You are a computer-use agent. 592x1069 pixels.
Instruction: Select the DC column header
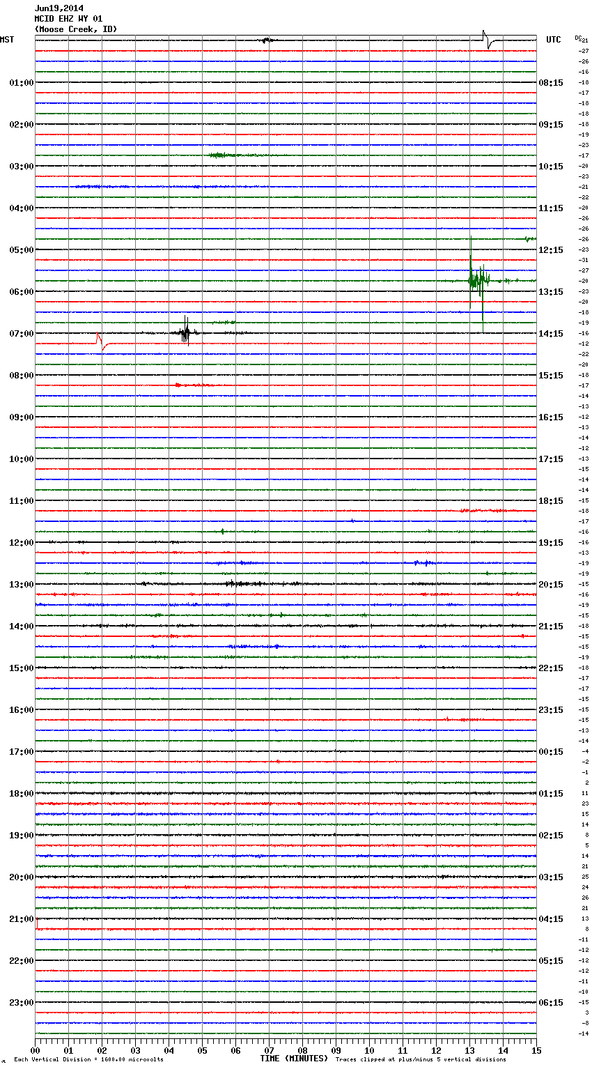[x=578, y=38]
